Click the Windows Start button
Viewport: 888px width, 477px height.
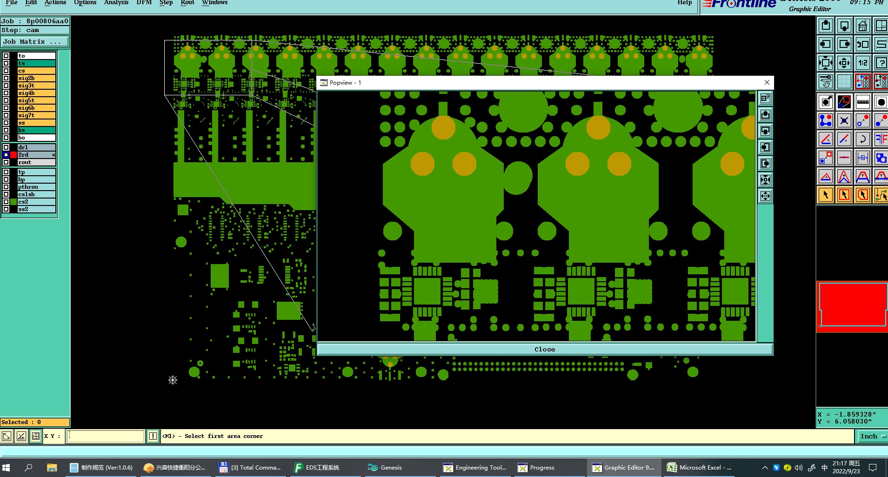click(7, 467)
